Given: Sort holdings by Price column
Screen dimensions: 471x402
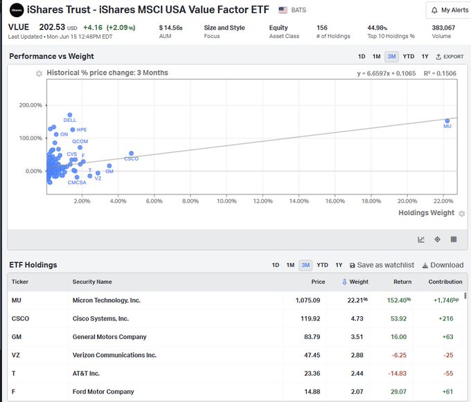Looking at the screenshot, I should [x=318, y=282].
